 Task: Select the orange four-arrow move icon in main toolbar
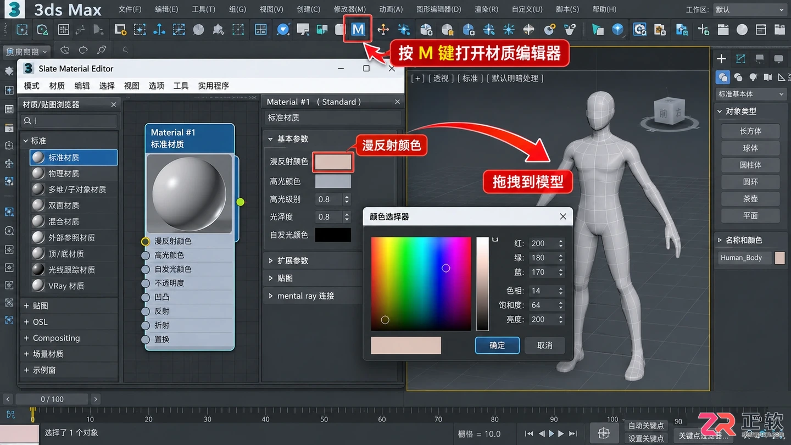click(x=383, y=30)
